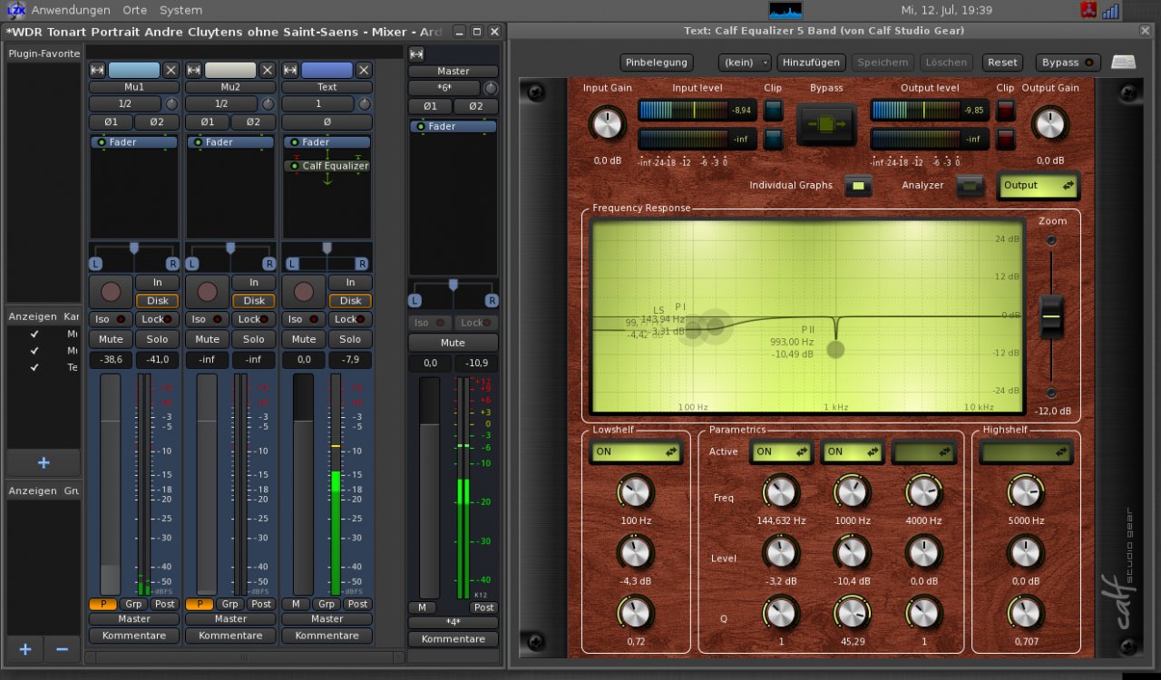Viewport: 1161px width, 680px height.
Task: Click the Zoom slider handle in the Calf Equalizer
Action: pos(1051,316)
